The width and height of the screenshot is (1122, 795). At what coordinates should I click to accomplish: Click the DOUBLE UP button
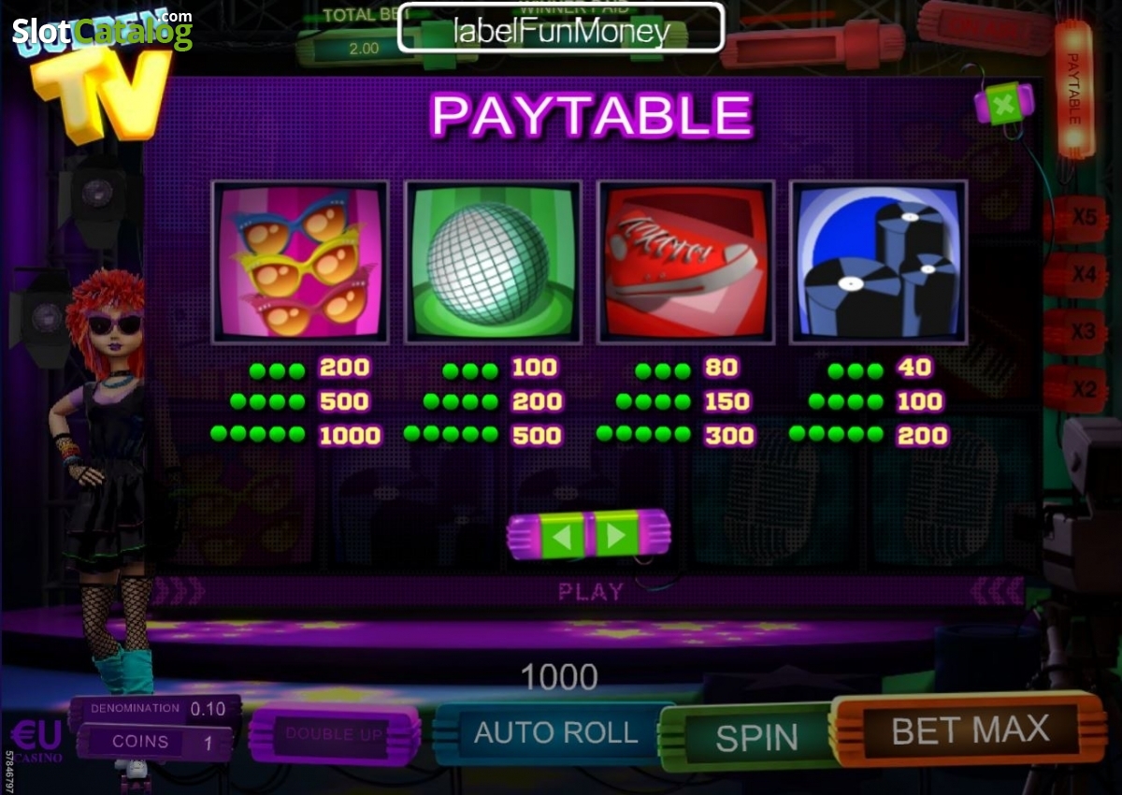[x=335, y=734]
